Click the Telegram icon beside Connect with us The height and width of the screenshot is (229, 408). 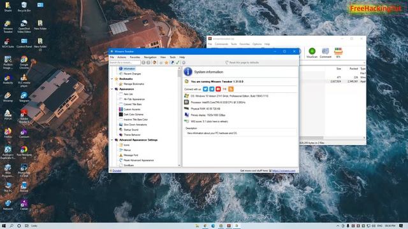[x=212, y=89]
